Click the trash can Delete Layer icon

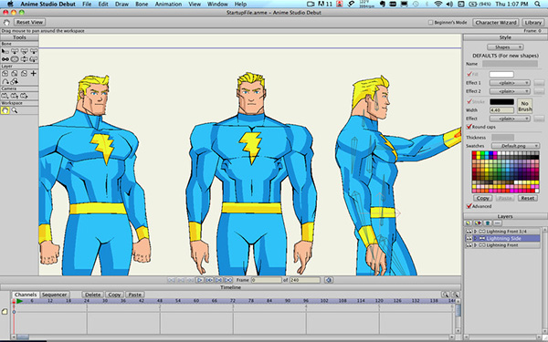tap(488, 223)
